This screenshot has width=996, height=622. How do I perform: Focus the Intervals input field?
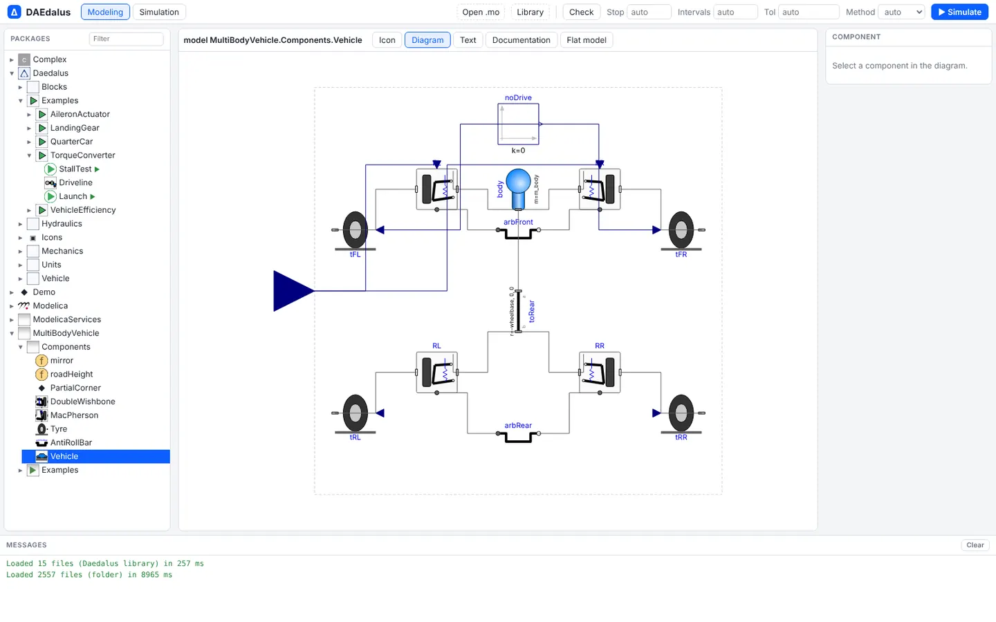[x=736, y=12]
